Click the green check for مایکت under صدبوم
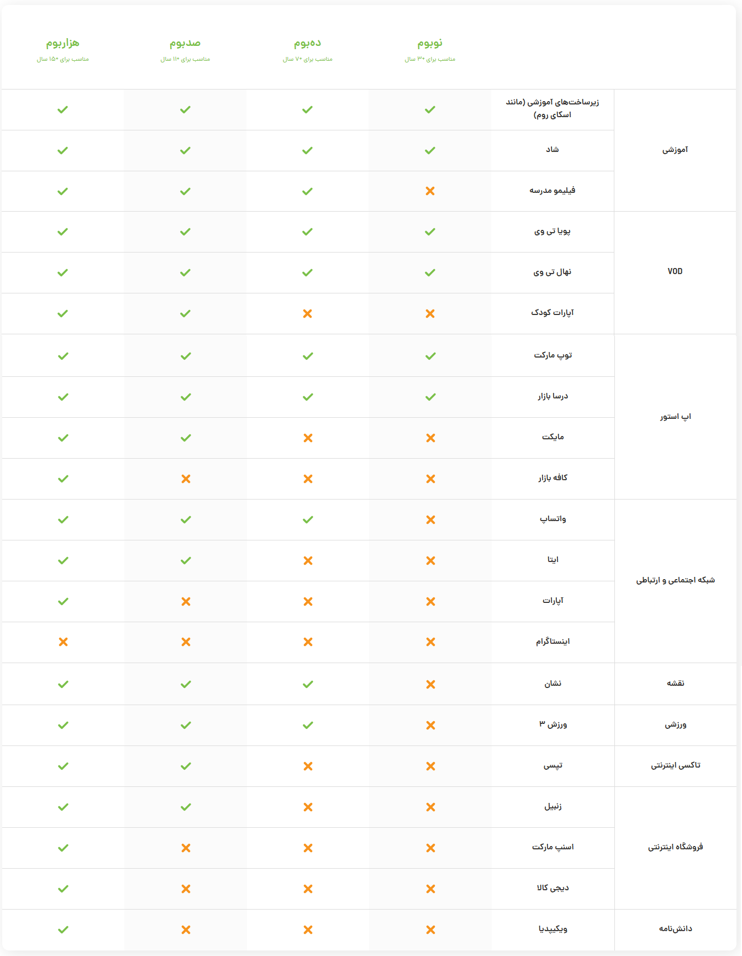Screen dimensions: 742x956 186,438
